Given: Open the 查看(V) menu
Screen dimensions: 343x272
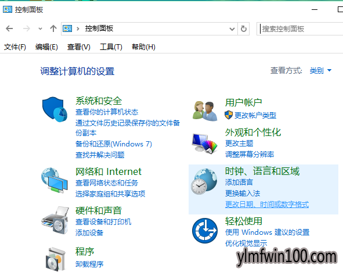Looking at the screenshot, I should (x=79, y=47).
